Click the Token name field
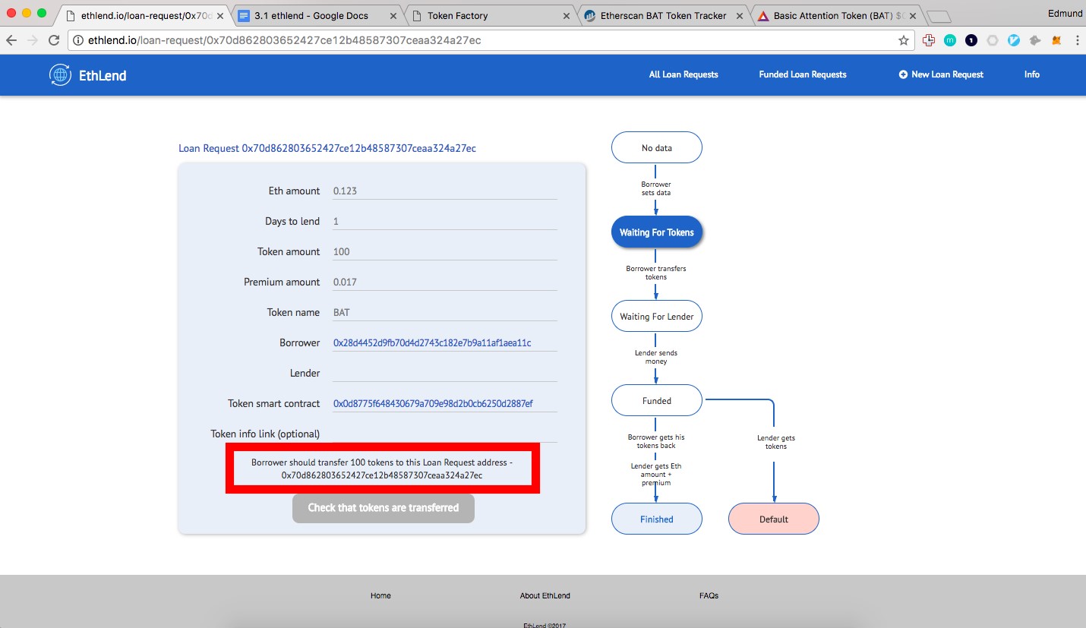The image size is (1086, 628). click(445, 312)
